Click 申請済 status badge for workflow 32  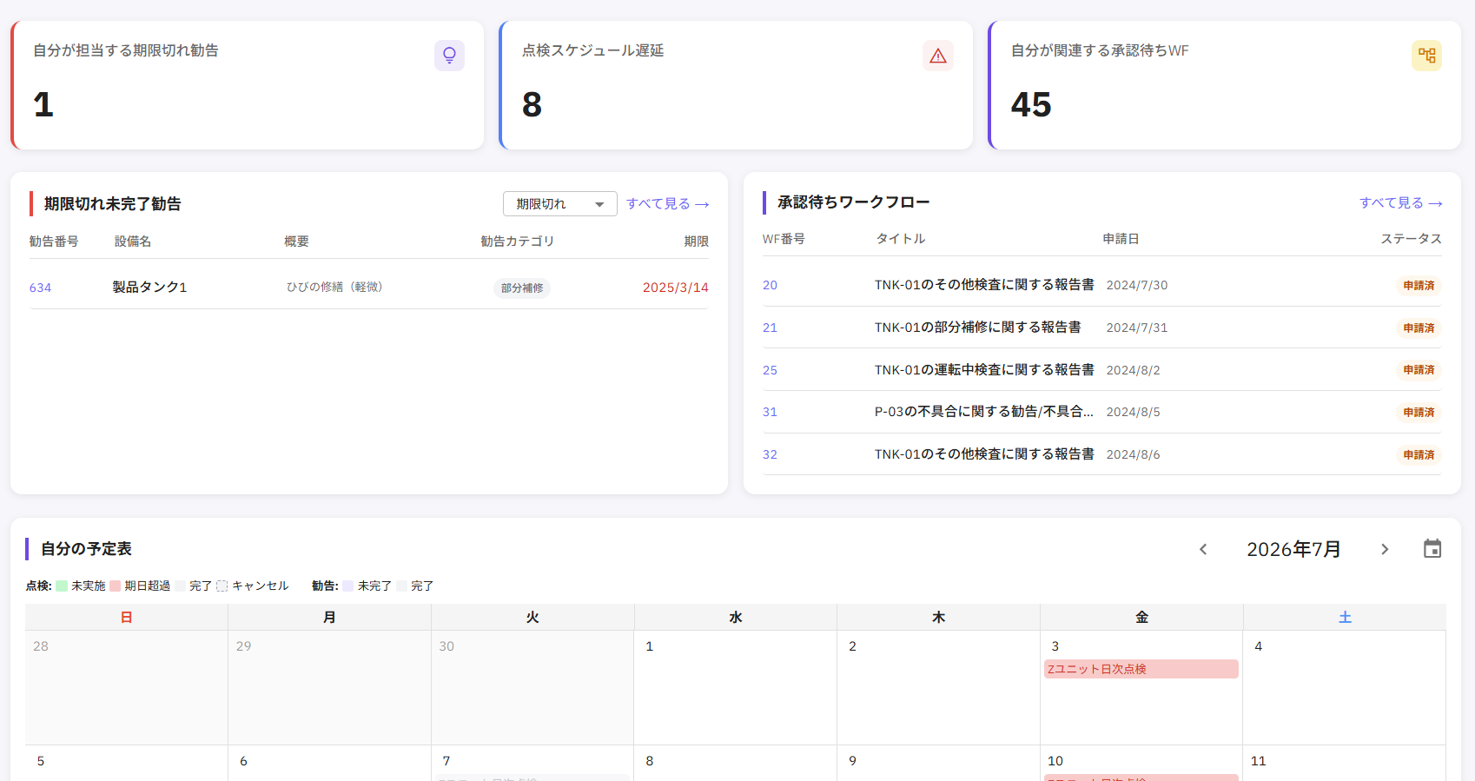click(x=1419, y=454)
